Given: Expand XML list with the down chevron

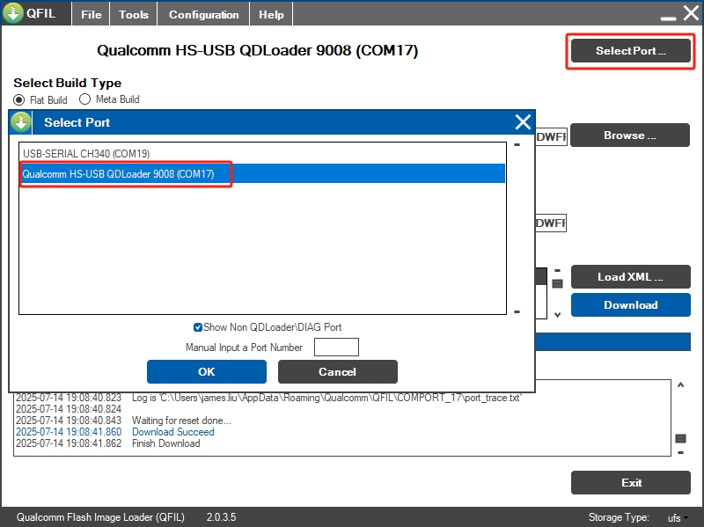Looking at the screenshot, I should coord(557,313).
